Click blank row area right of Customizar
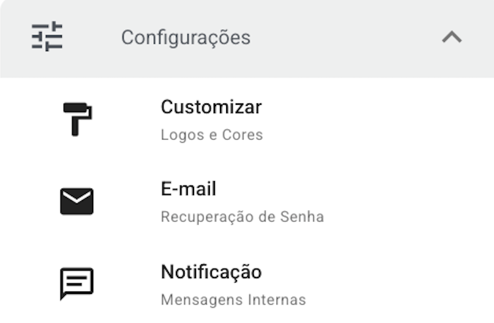The width and height of the screenshot is (494, 323). [378, 119]
